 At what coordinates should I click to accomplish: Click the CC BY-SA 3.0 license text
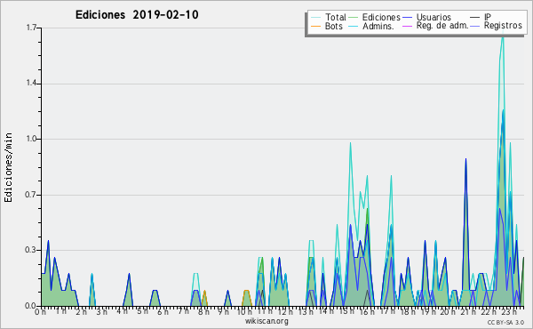[505, 322]
